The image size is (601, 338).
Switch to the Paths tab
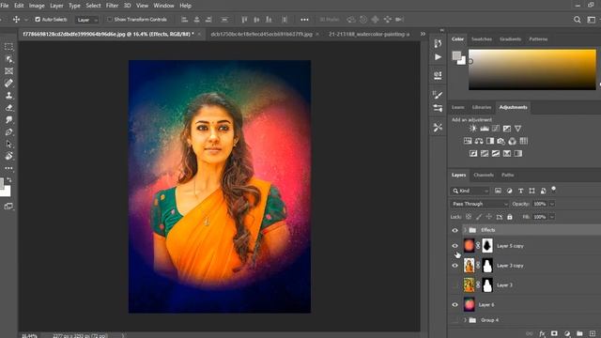[x=507, y=176]
